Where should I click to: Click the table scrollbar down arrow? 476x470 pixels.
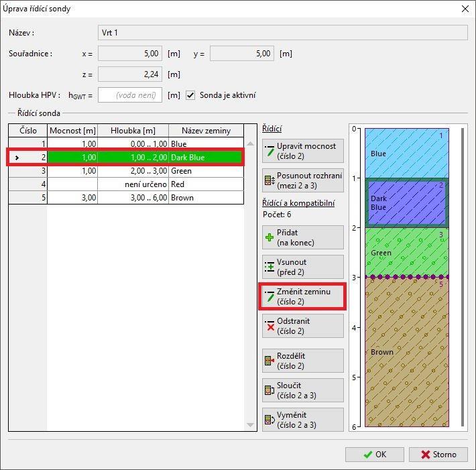(250, 425)
